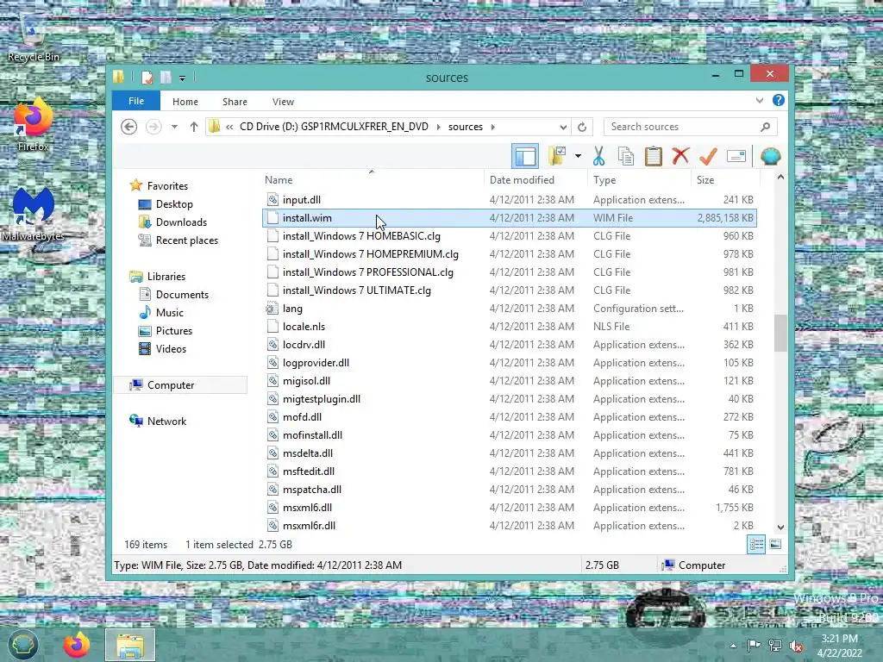The width and height of the screenshot is (883, 662).
Task: Click the Copy icon in the toolbar
Action: [626, 156]
